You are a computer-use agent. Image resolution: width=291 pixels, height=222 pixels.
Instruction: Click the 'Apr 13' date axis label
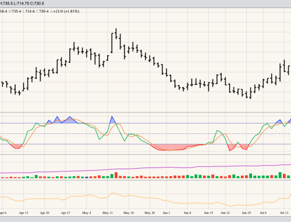coord(23,213)
